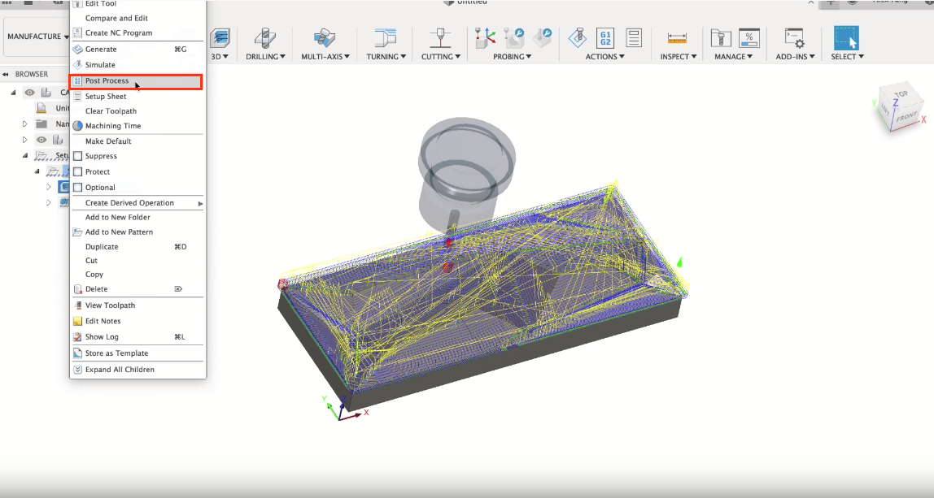Click the G1 G2 Post Process toolbar icon
Image resolution: width=934 pixels, height=498 pixels.
[605, 38]
